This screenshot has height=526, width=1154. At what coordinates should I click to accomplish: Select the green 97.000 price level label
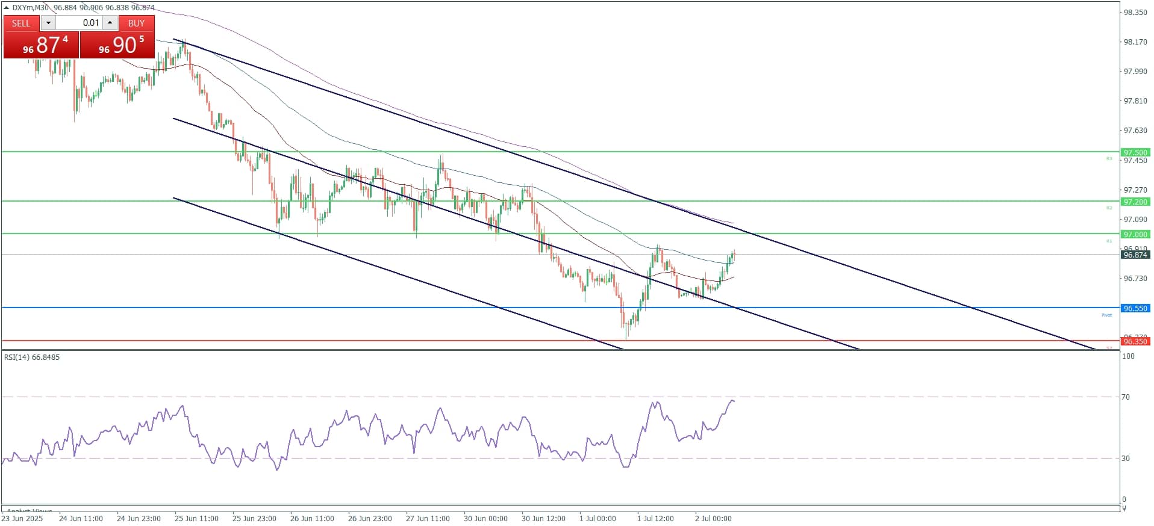(1135, 234)
